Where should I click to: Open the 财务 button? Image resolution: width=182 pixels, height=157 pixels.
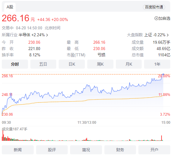120,150
